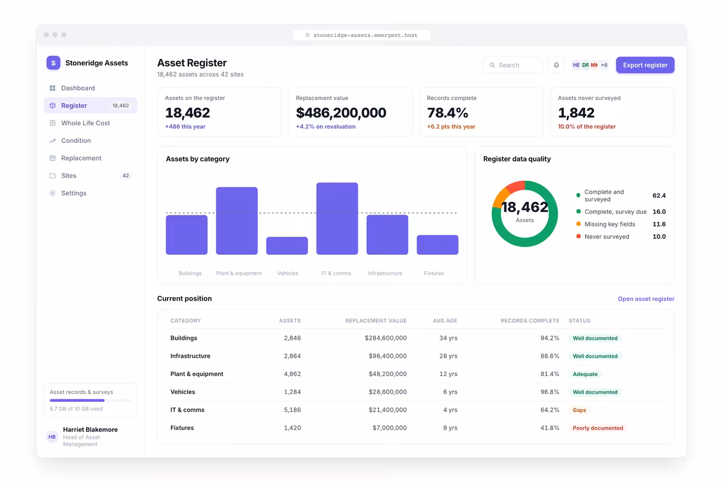Click Never surveyed legend dot
Screen dimensions: 723x482
pyautogui.click(x=578, y=237)
